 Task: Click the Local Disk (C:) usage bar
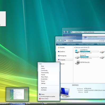(89, 51)
